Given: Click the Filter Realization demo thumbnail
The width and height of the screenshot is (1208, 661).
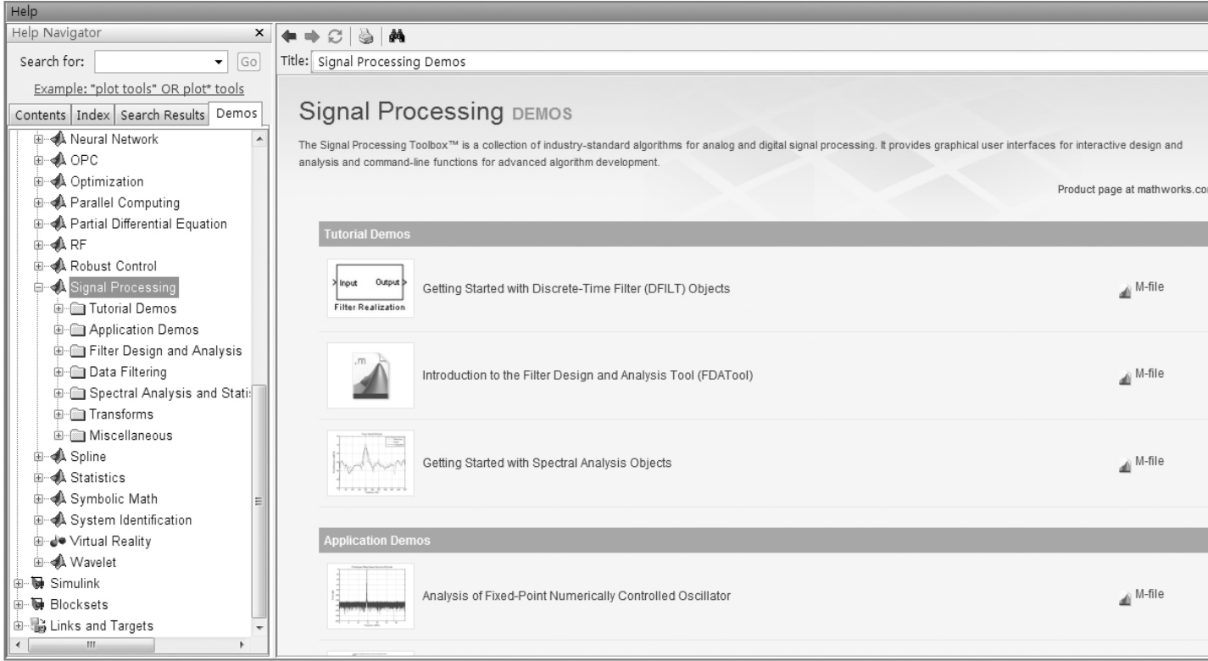Looking at the screenshot, I should (370, 288).
